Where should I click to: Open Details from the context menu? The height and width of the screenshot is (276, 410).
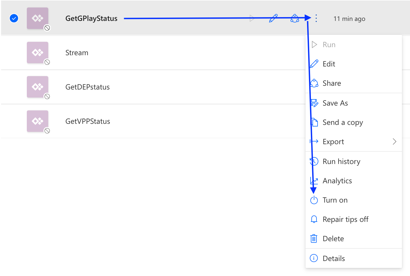[334, 259]
